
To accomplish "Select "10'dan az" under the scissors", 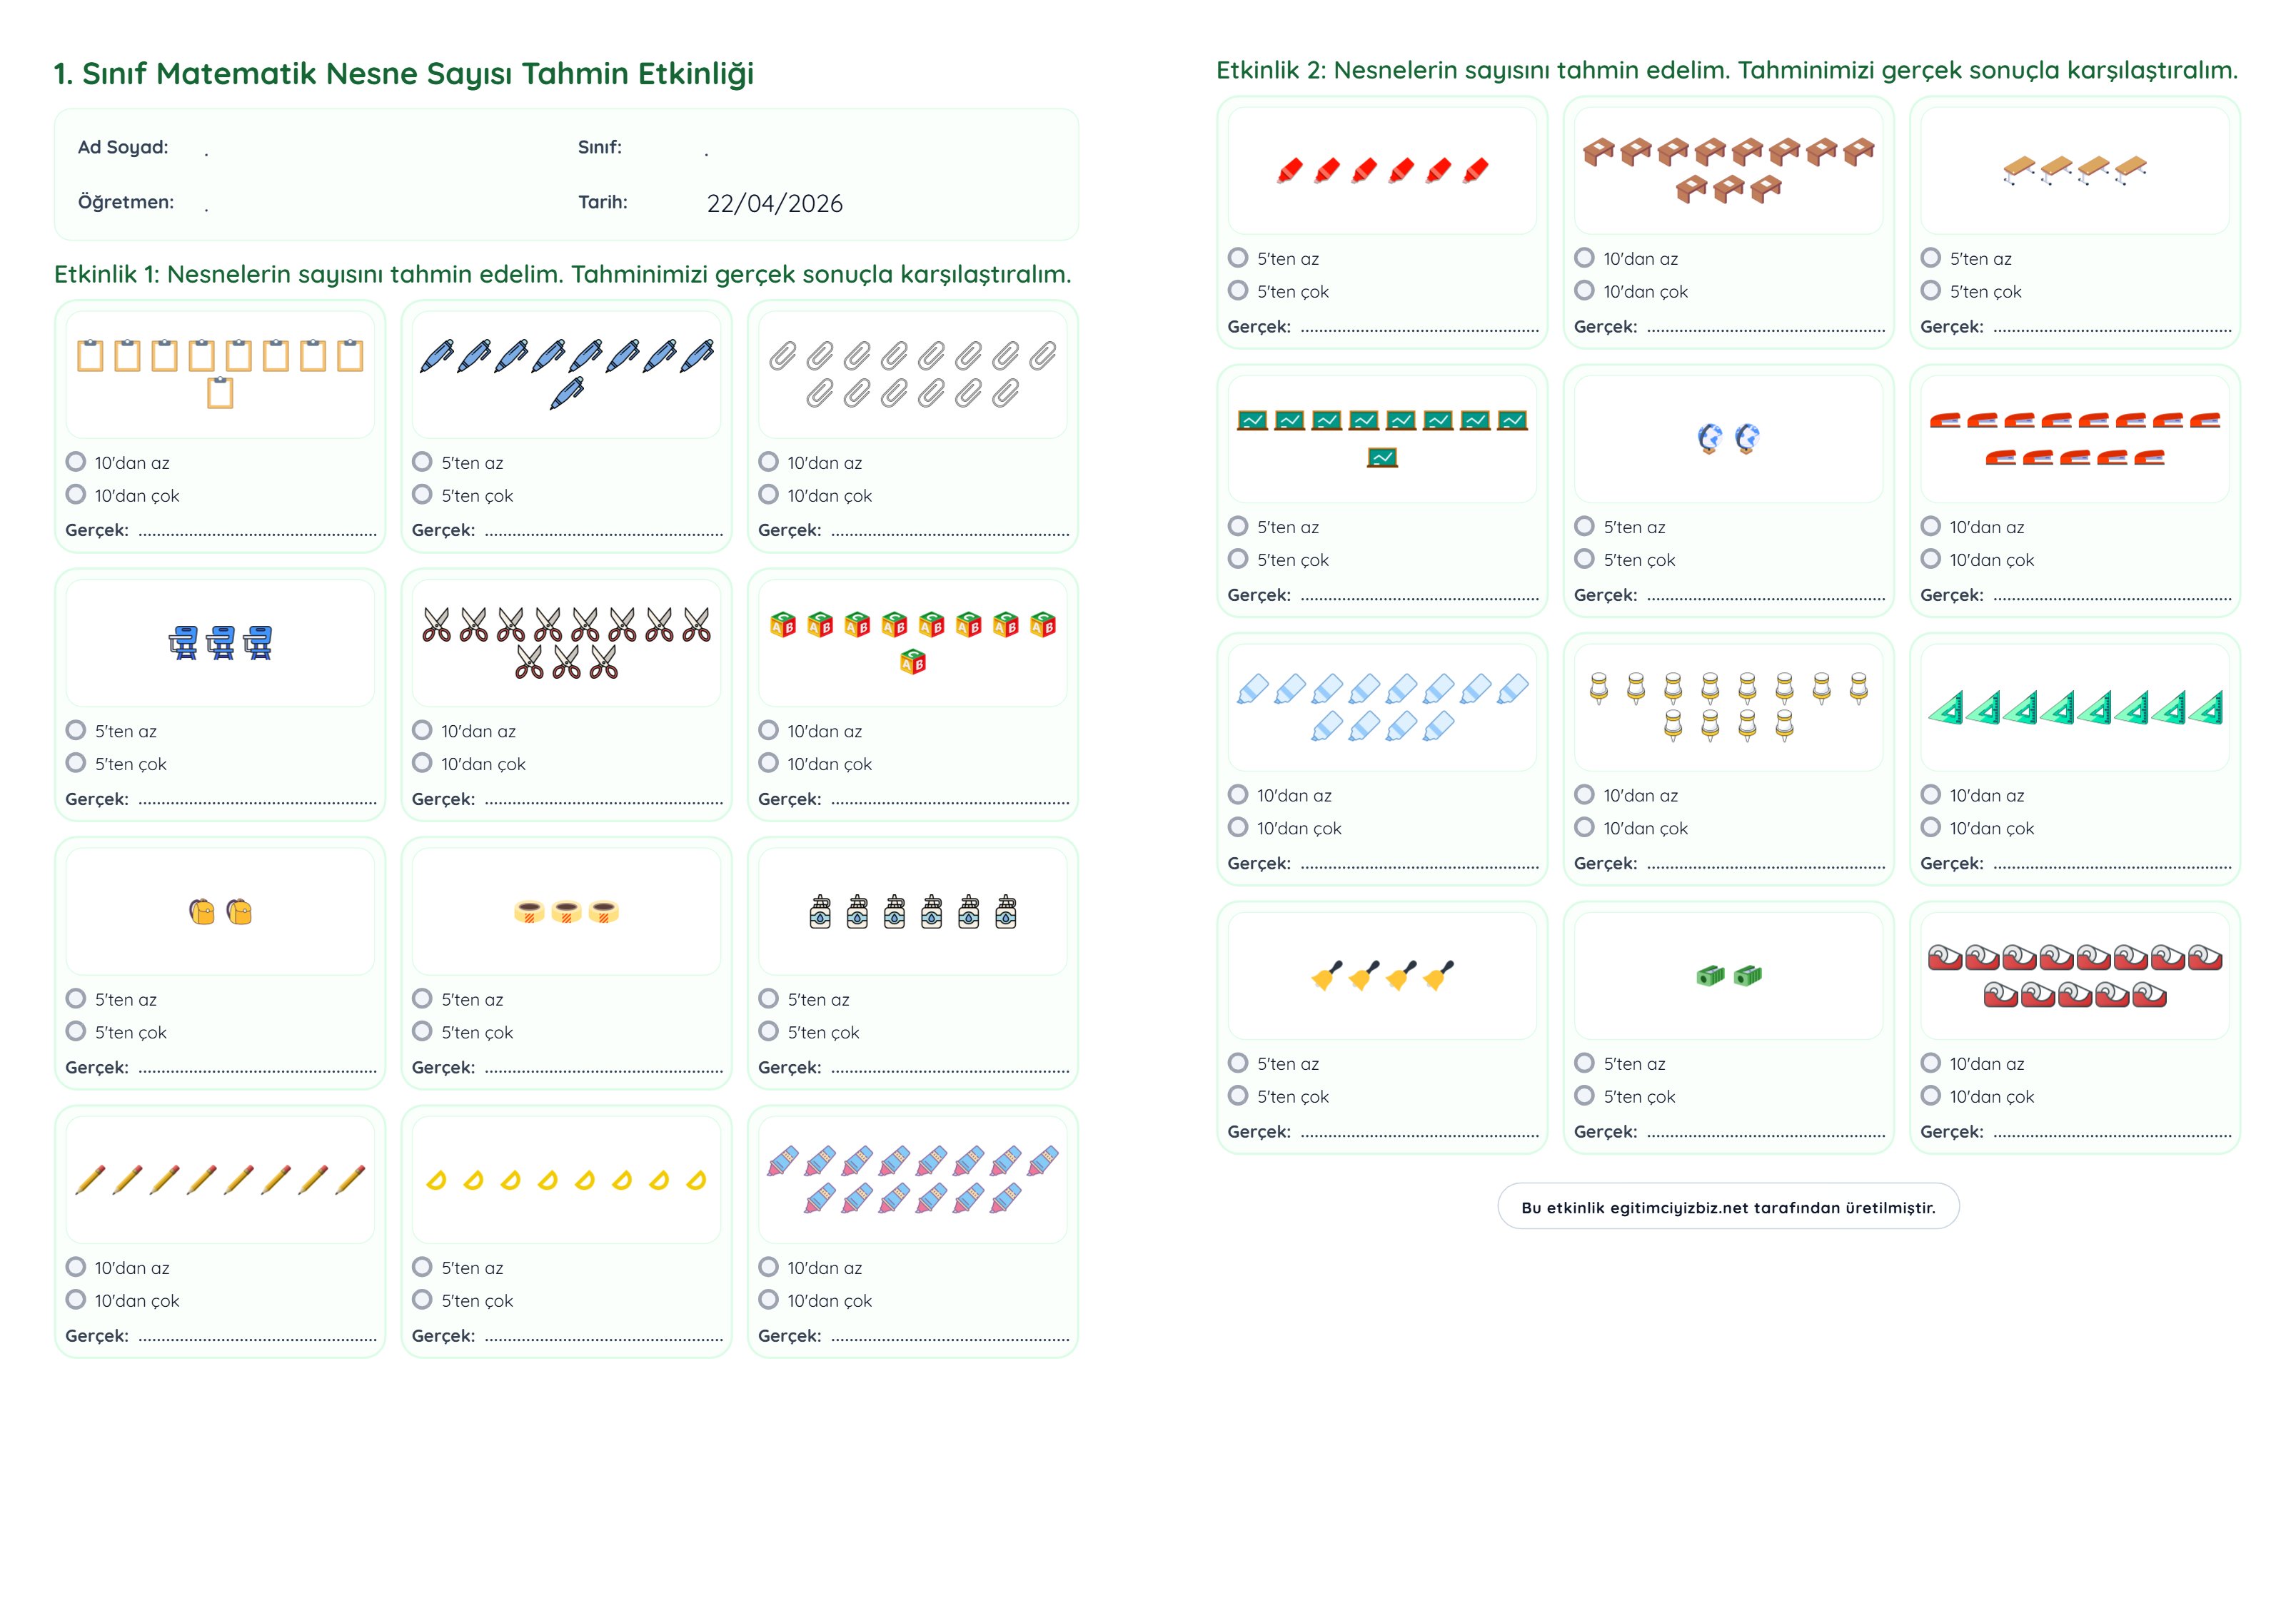I will tap(422, 731).
